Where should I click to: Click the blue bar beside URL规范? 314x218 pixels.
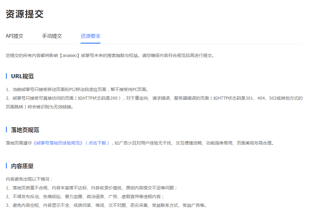6,76
